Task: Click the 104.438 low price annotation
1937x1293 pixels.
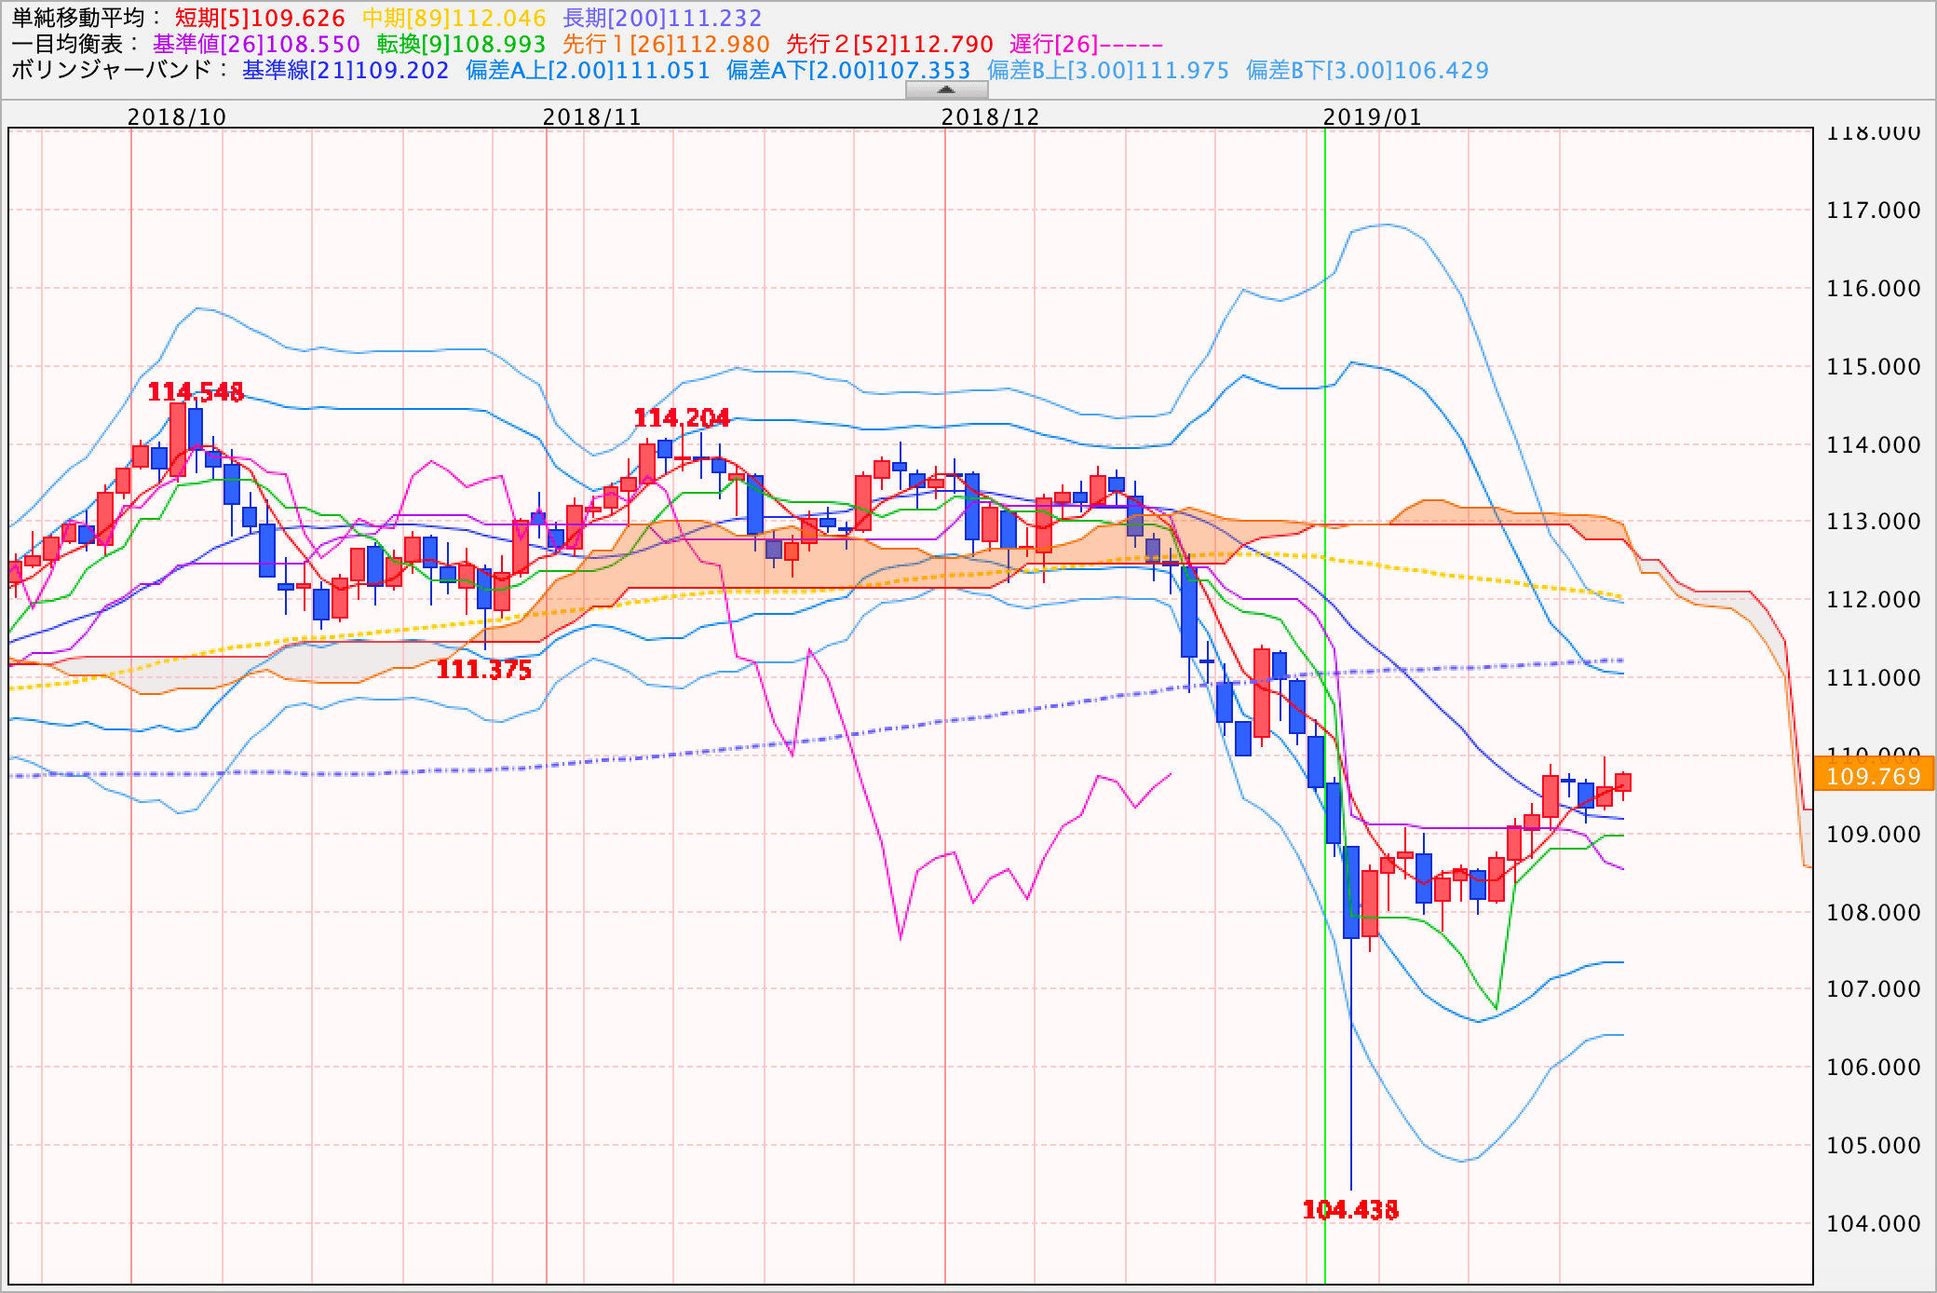Action: [x=1350, y=1209]
